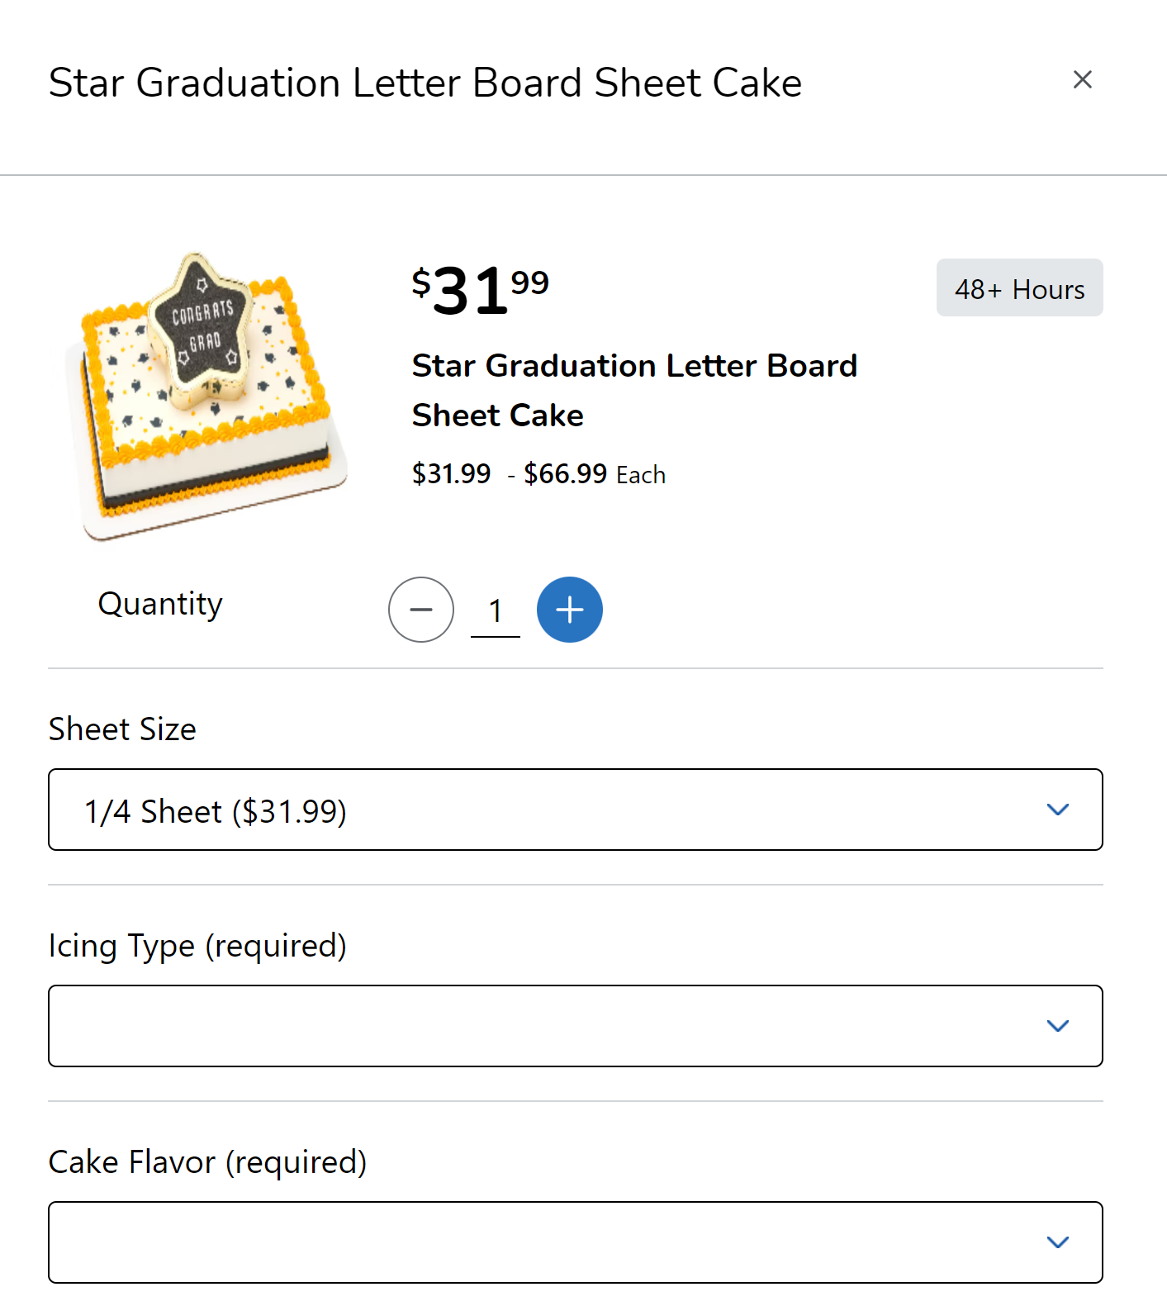
Task: Decrease the cake quantity with the minus icon
Action: [x=420, y=610]
